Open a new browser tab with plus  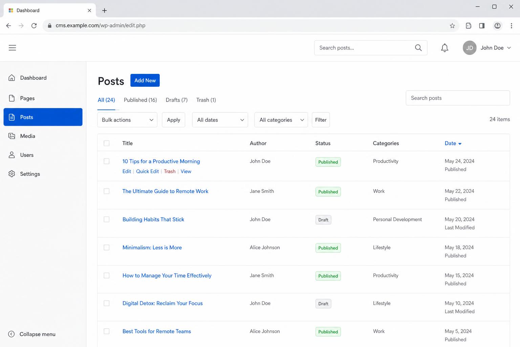(x=105, y=11)
